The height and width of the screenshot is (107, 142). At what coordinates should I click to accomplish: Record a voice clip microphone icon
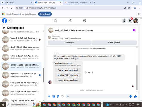(49, 96)
